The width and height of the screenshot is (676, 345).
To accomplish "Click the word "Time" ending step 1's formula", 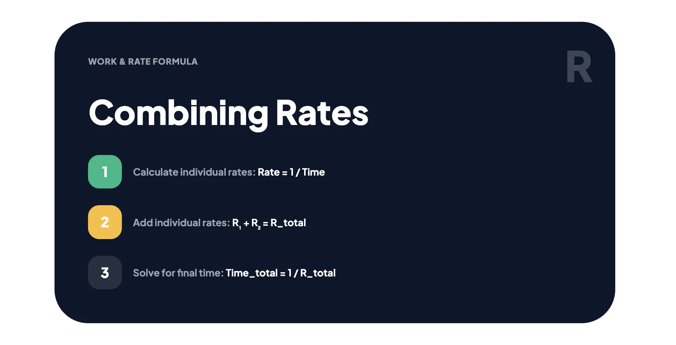I will [313, 172].
